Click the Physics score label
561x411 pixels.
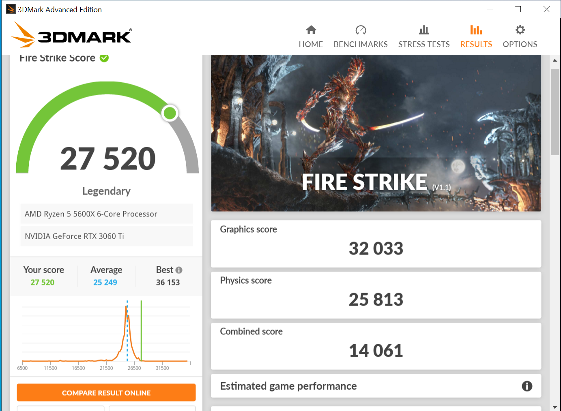pos(246,280)
